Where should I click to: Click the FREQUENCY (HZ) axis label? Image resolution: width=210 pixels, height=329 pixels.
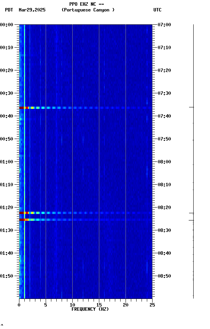(x=90, y=309)
